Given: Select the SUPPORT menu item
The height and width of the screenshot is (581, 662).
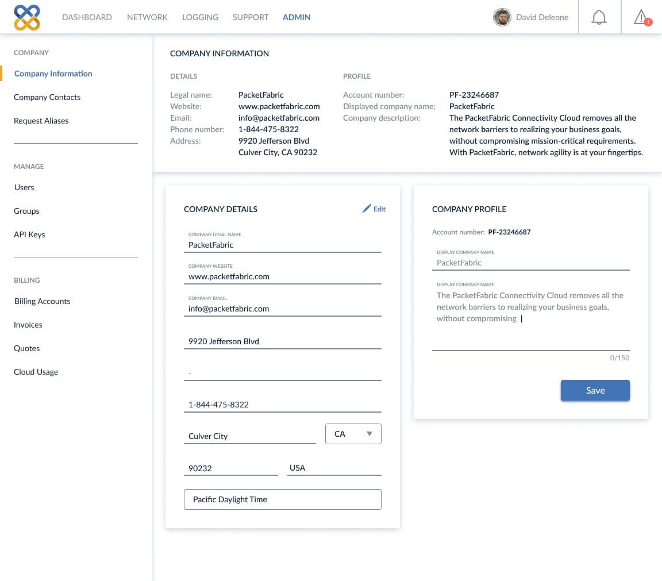Looking at the screenshot, I should tap(251, 17).
